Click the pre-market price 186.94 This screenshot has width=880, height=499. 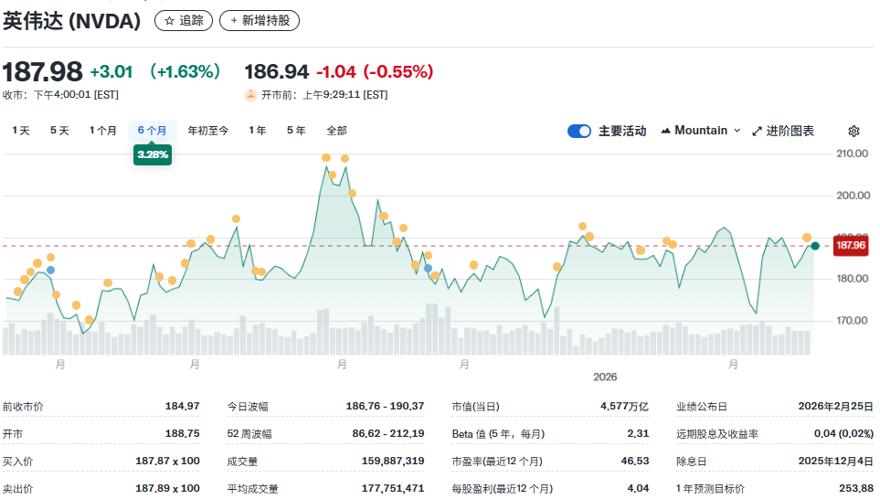click(277, 72)
